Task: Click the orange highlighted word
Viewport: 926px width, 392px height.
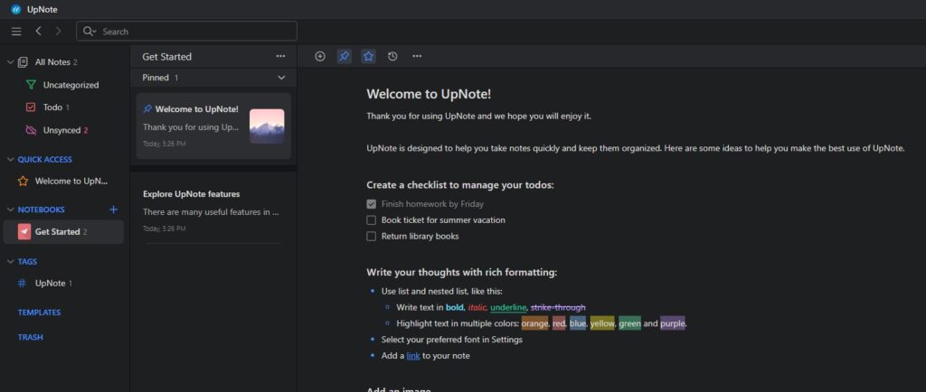Action: coord(535,323)
